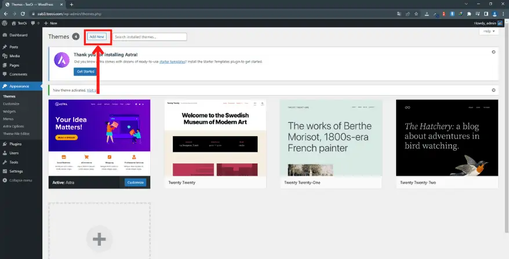Open the TeeOi site home link

click(19, 23)
